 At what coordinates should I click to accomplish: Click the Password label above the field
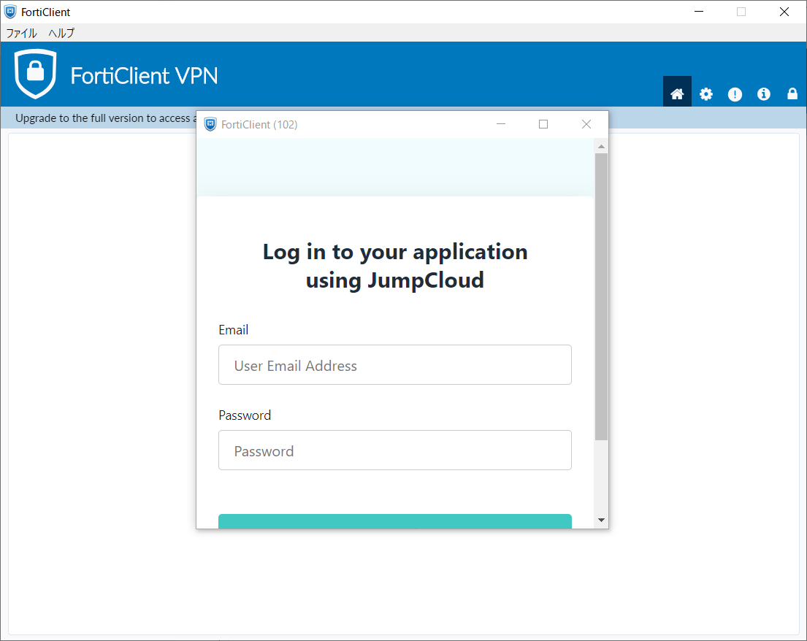coord(245,415)
